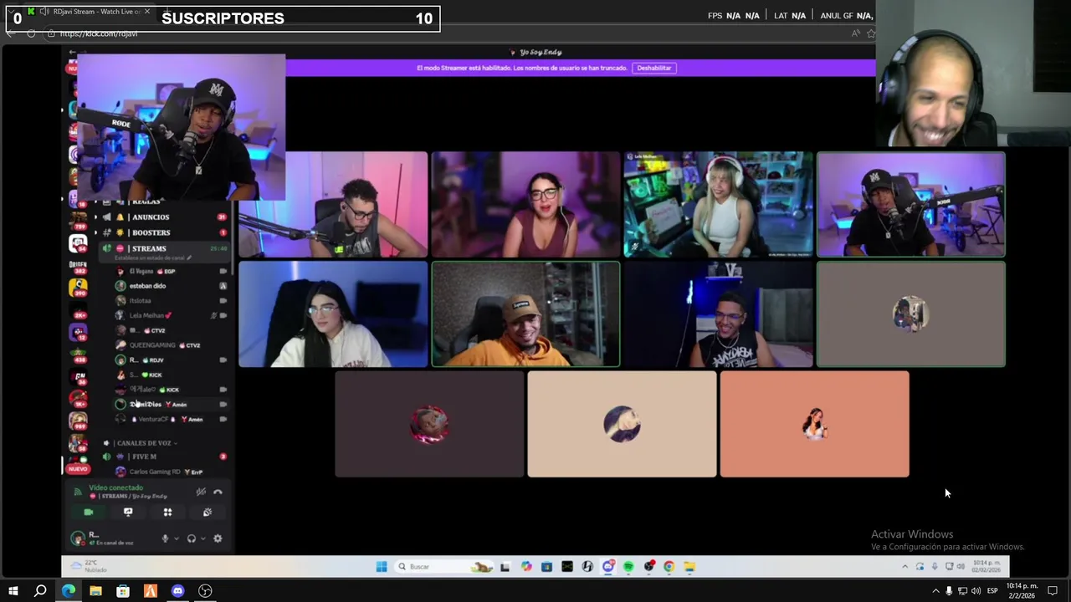
Task: Click the Deshabilitar streamer mode button
Action: pyautogui.click(x=654, y=68)
